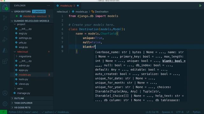
Task: Change indentation via Spaces: 4
Action: click(x=167, y=112)
